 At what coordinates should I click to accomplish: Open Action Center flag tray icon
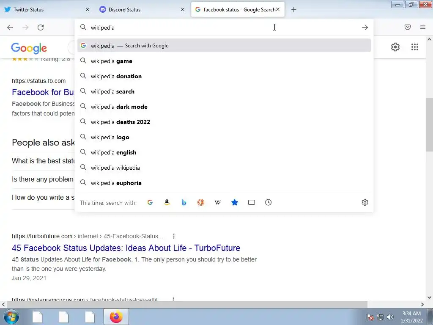[x=370, y=317]
